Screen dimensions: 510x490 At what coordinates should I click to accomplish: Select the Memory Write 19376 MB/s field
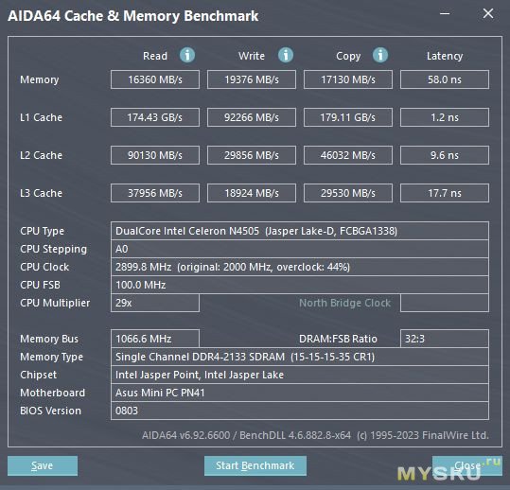[x=252, y=79]
